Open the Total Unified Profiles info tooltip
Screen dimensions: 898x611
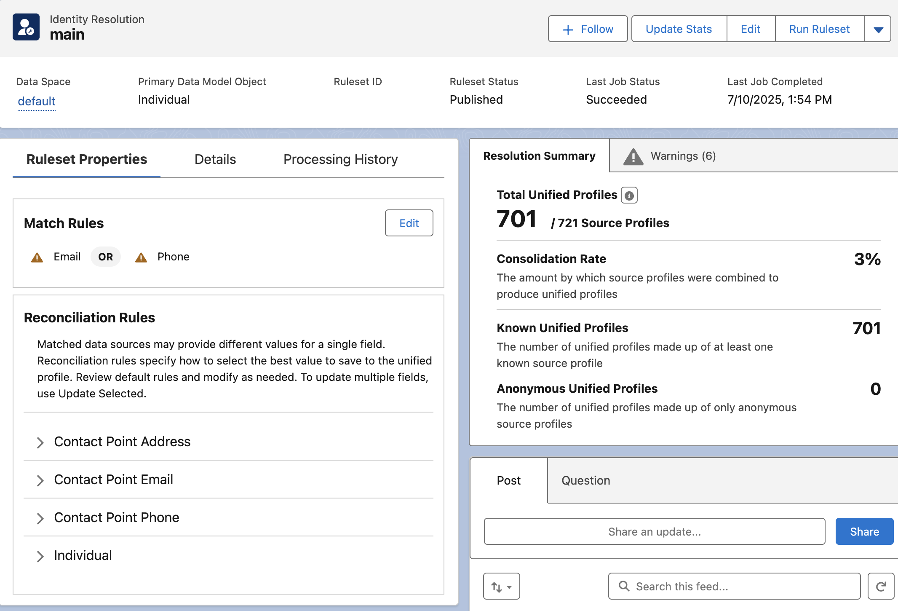point(629,195)
